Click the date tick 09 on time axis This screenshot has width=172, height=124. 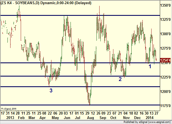pyautogui.click(x=103, y=113)
